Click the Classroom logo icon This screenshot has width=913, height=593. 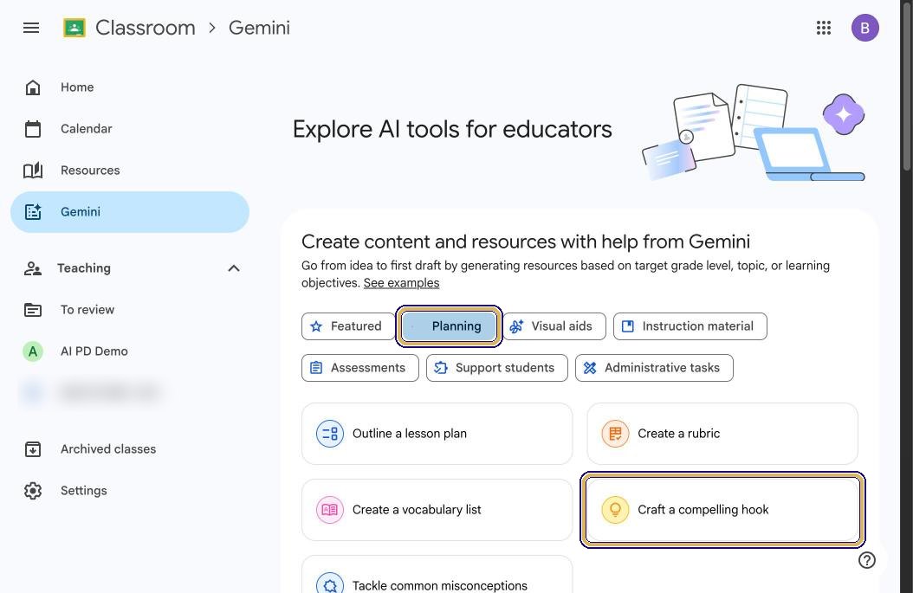pos(74,28)
